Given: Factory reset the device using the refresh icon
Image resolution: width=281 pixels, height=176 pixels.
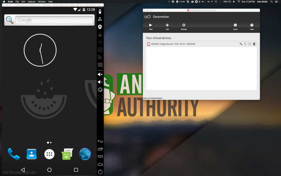Looking at the screenshot, I should 250,44.
